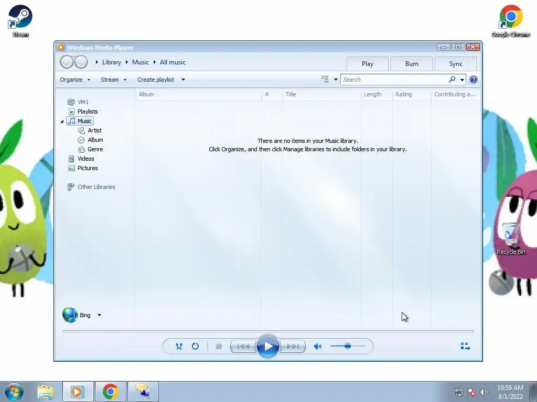Click the search magnifier icon

click(x=452, y=80)
